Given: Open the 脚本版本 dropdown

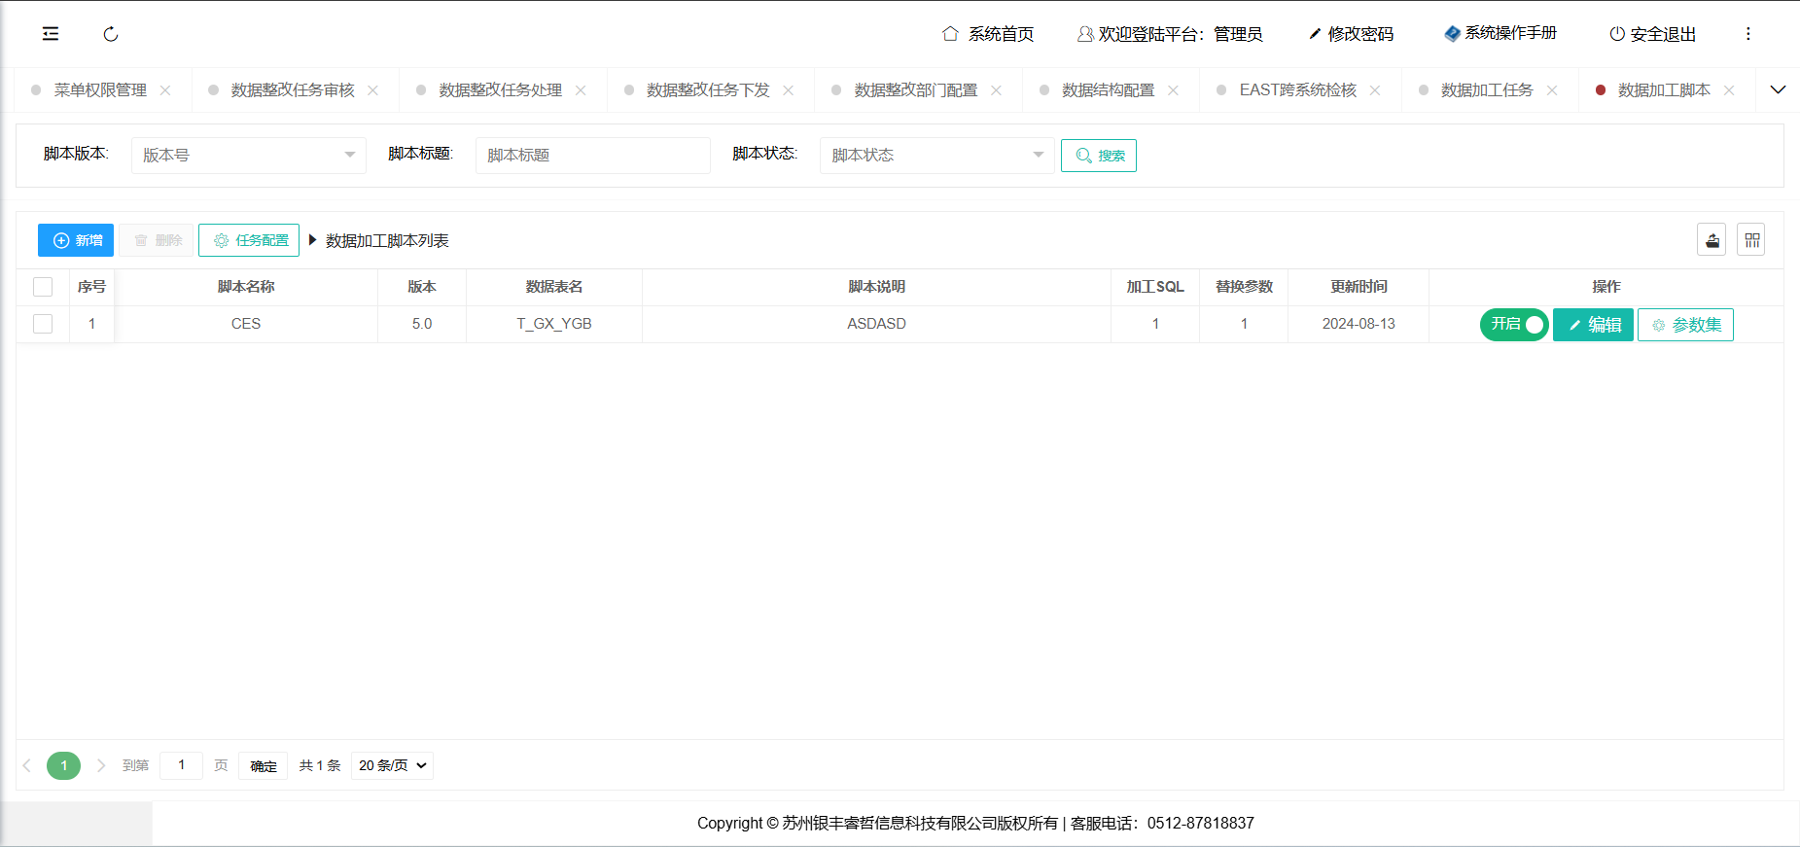Looking at the screenshot, I should tap(249, 156).
